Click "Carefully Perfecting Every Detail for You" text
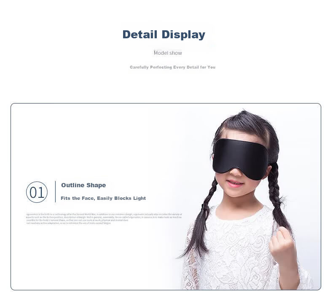The height and width of the screenshot is (292, 333). point(172,67)
